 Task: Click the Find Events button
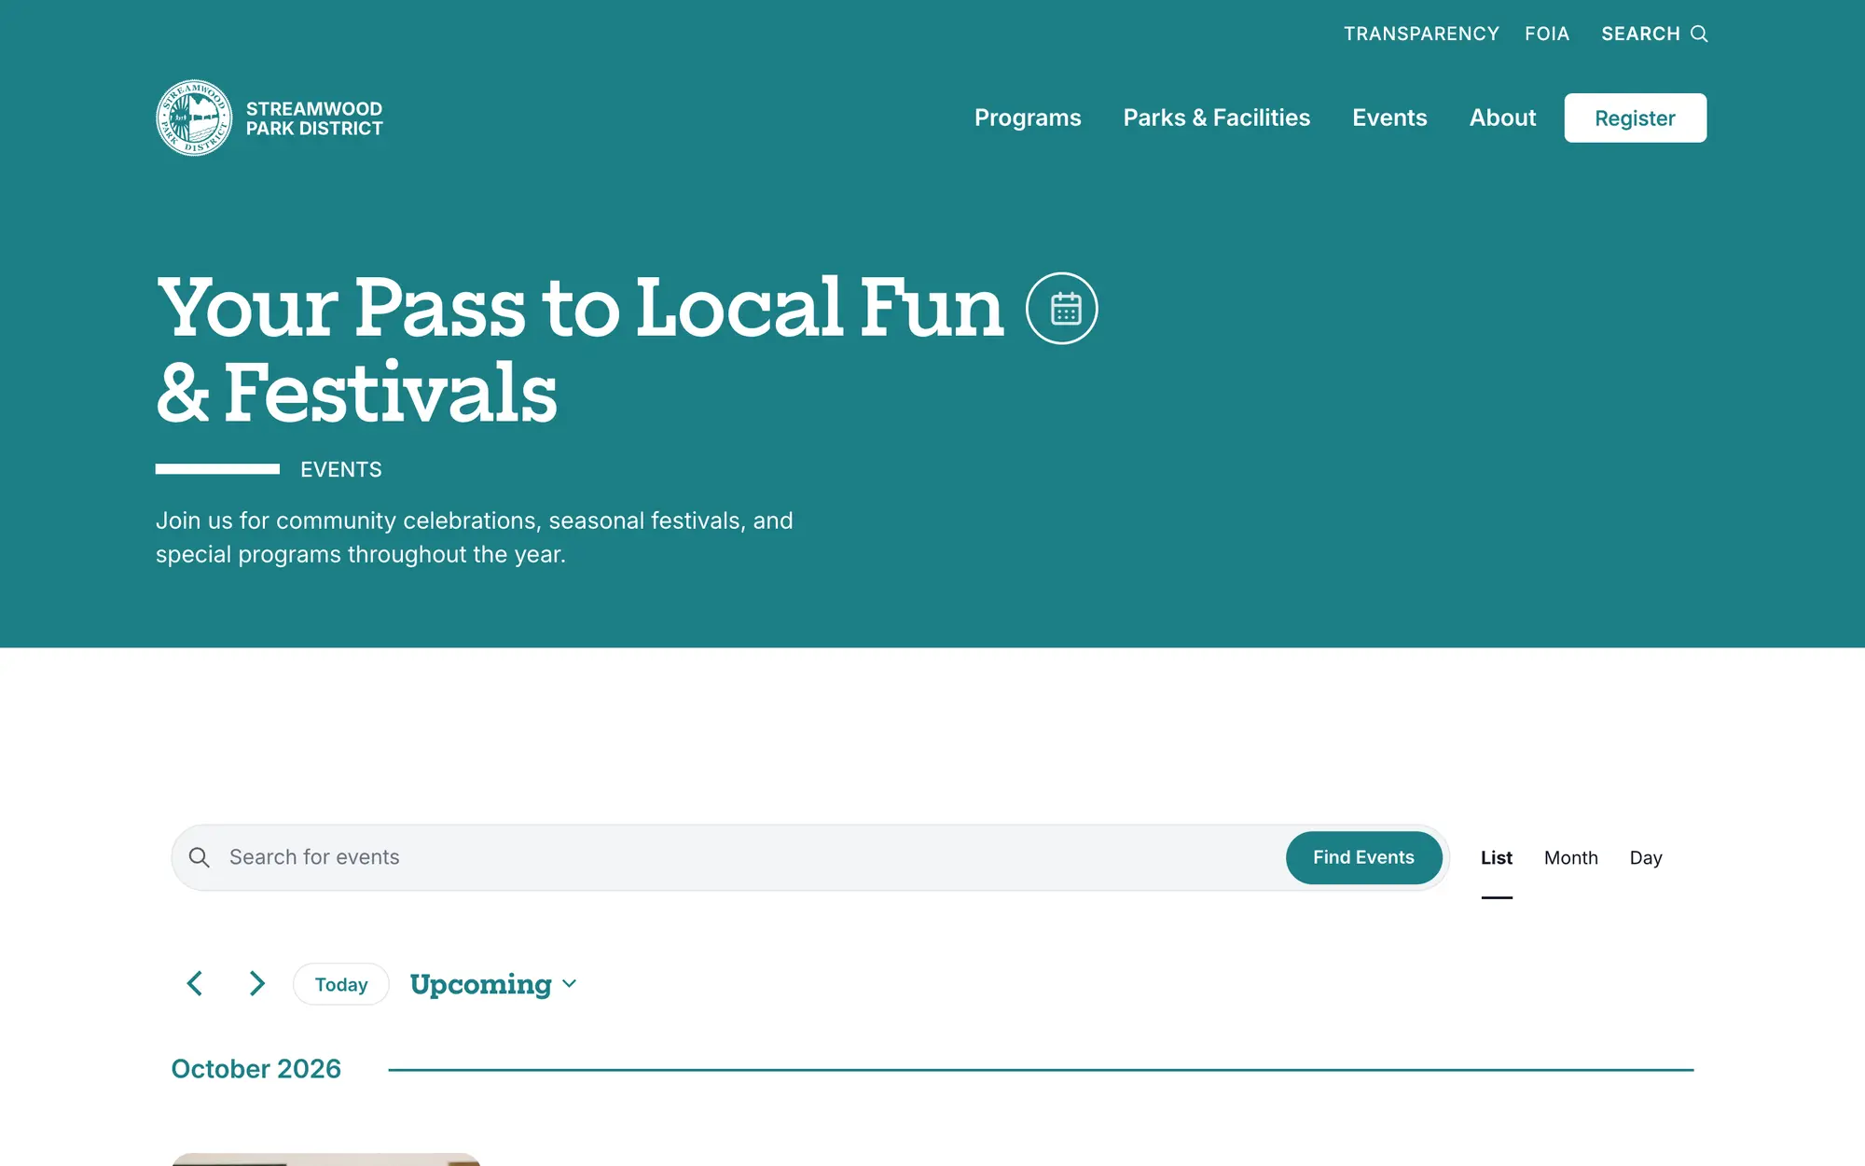click(x=1363, y=857)
